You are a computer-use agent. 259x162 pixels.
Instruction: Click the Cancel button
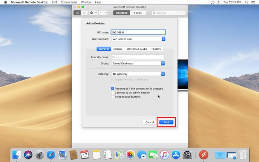[x=150, y=122]
